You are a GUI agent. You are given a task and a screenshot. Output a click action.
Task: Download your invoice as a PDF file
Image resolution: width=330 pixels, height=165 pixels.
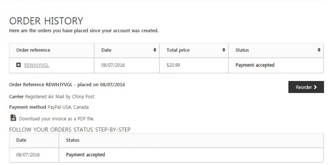click(x=57, y=119)
